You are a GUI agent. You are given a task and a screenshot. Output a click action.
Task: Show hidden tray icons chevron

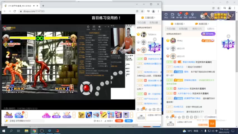point(202,131)
